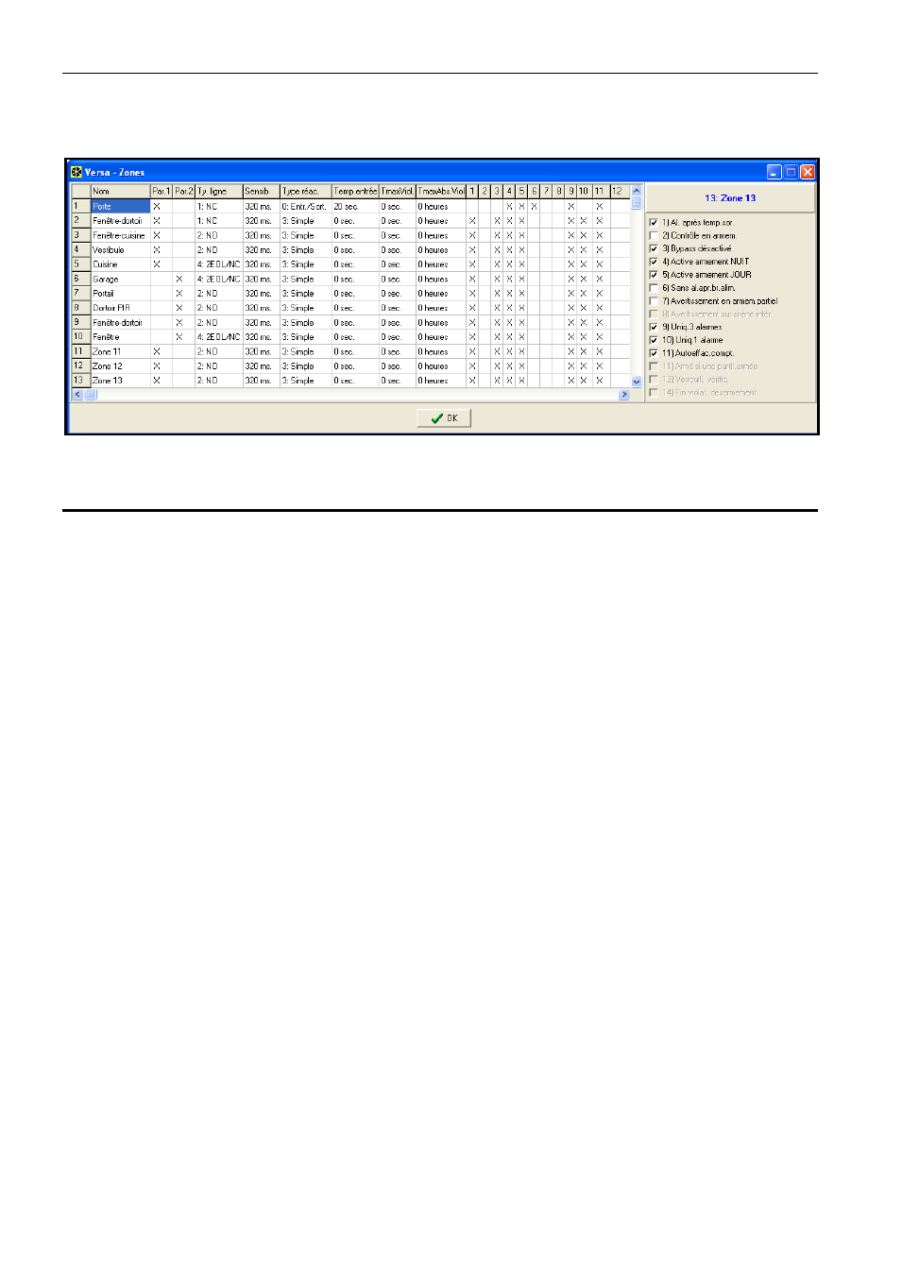Screen dimensions: 902x1275
Task: Click '1: NC' line type in Porte row
Action: tap(219, 206)
